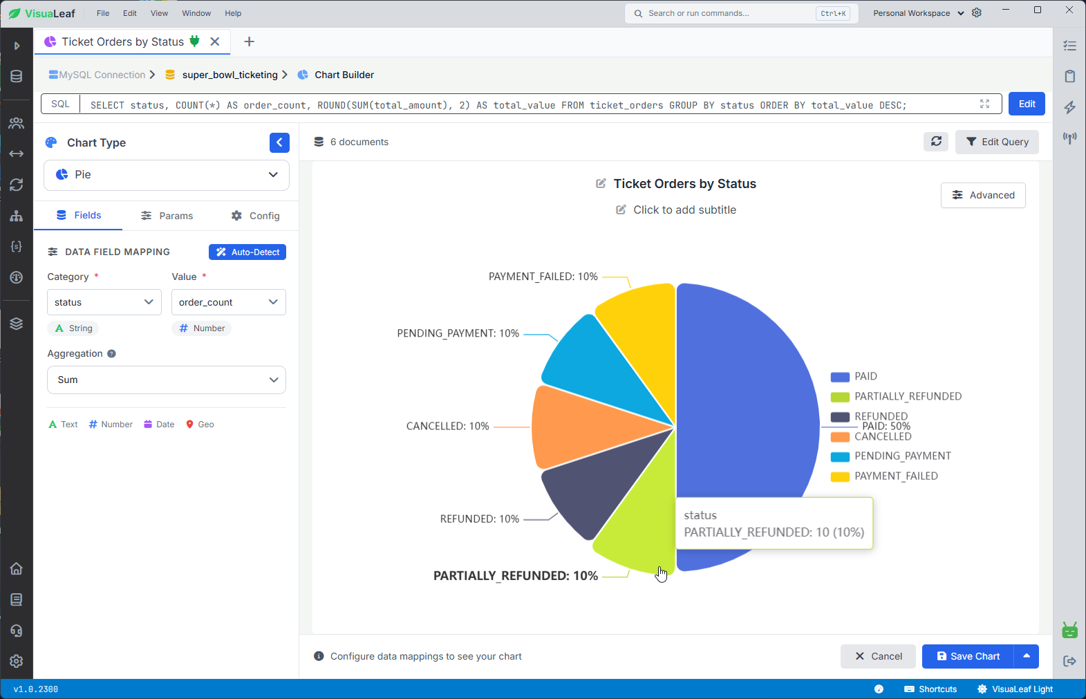The image size is (1086, 699).
Task: Click the broadcast antenna icon in right panel
Action: (x=1070, y=138)
